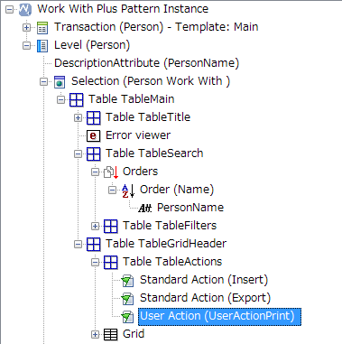Image resolution: width=342 pixels, height=344 pixels.
Task: Select the DescriptionAttribute (PersonName) item
Action: click(x=146, y=63)
